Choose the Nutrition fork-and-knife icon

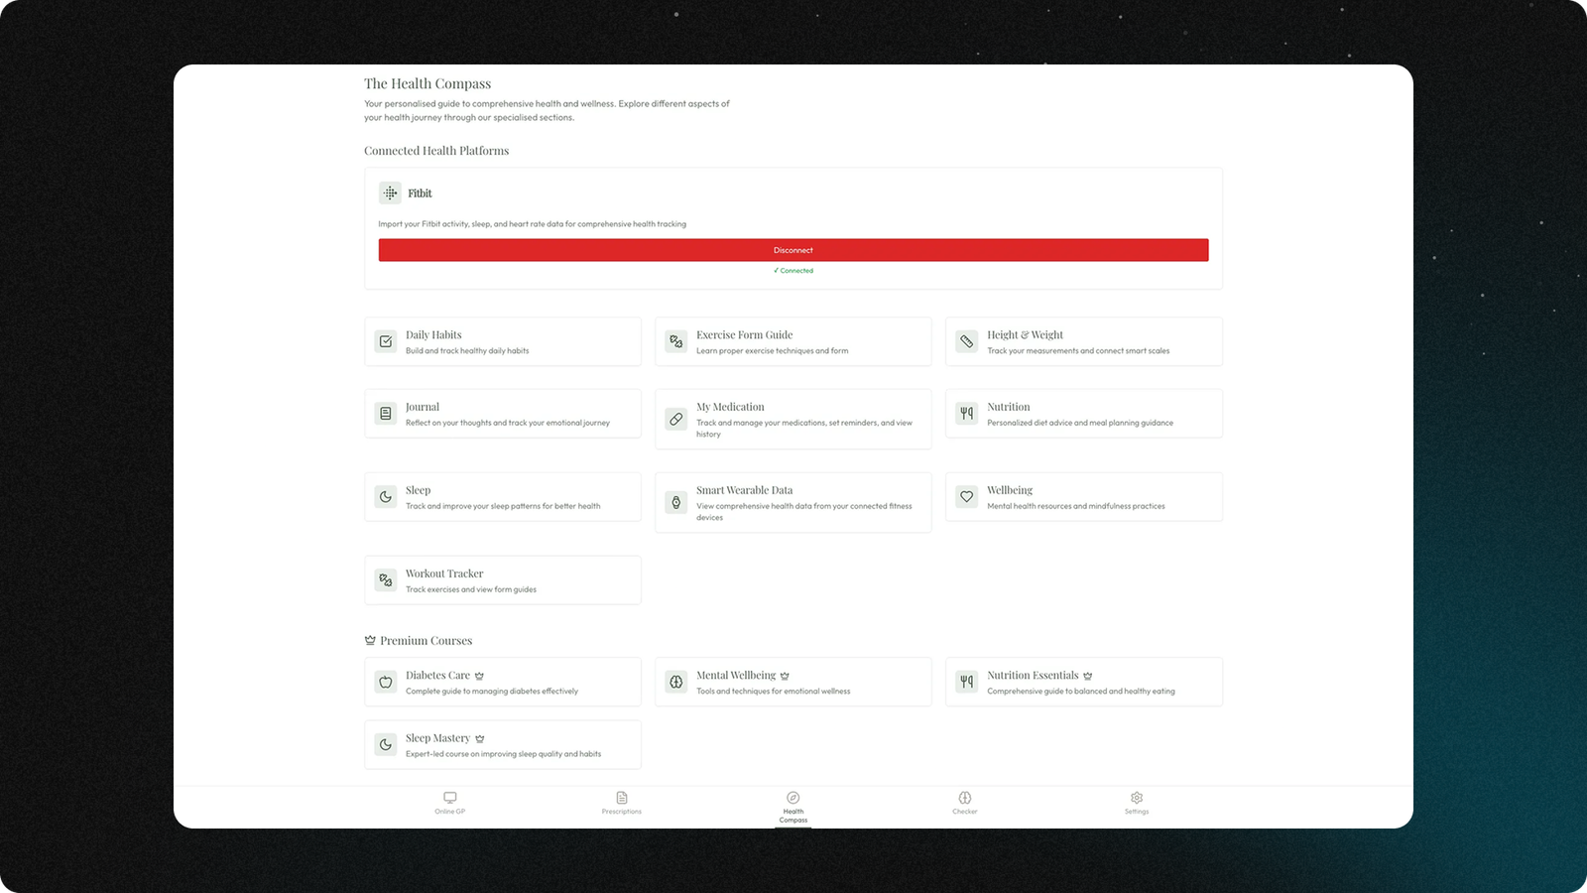967,414
